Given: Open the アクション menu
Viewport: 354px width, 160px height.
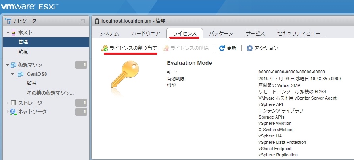Looking at the screenshot, I should (262, 48).
